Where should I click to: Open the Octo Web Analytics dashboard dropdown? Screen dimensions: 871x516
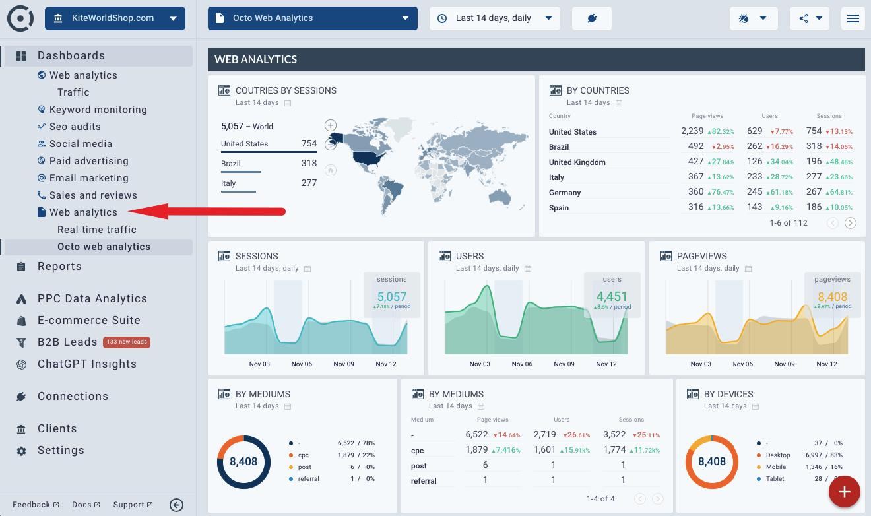point(313,18)
